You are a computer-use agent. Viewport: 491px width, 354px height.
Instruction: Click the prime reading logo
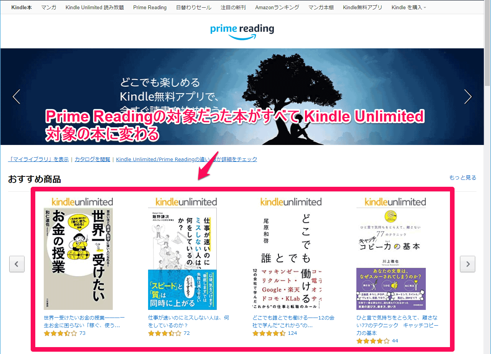tap(242, 31)
